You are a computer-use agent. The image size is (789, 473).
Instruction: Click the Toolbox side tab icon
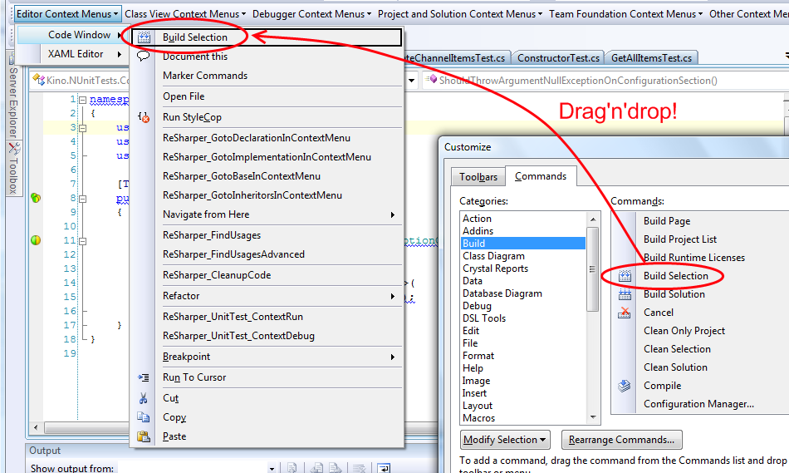(x=14, y=149)
